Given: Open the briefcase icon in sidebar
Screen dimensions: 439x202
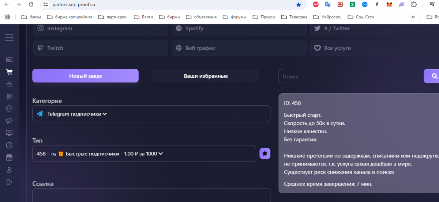Looking at the screenshot, I should pos(9,84).
